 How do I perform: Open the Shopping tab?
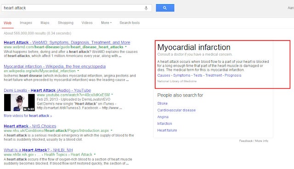pos(66,23)
